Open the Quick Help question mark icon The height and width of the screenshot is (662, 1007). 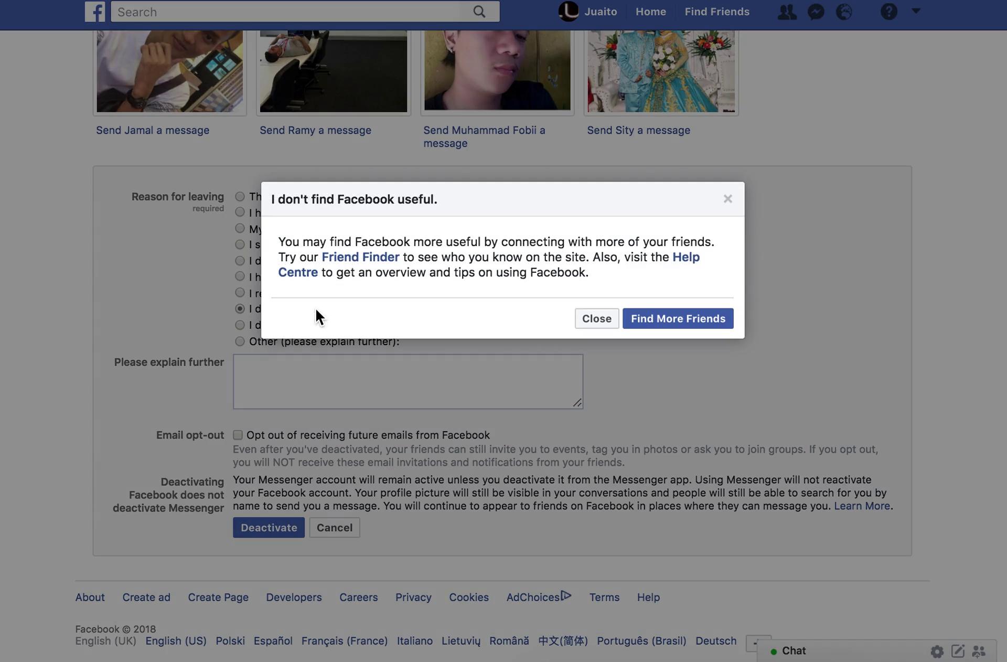click(889, 12)
